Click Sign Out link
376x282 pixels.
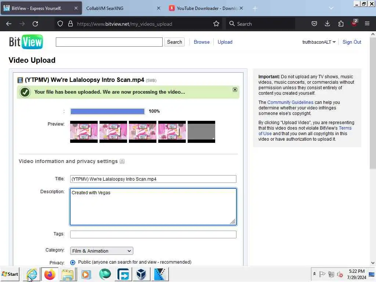(x=352, y=42)
